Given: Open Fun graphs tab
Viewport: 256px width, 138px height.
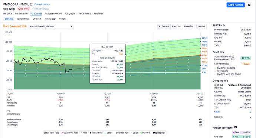Looking at the screenshot, I should (x=70, y=14).
